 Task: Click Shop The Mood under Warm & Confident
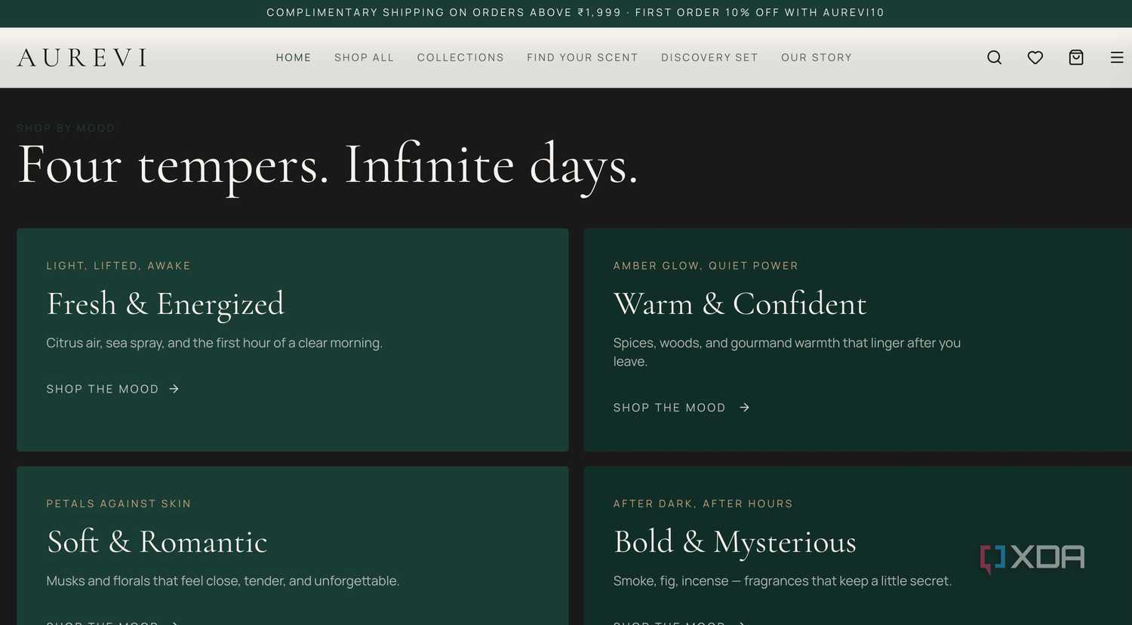669,408
